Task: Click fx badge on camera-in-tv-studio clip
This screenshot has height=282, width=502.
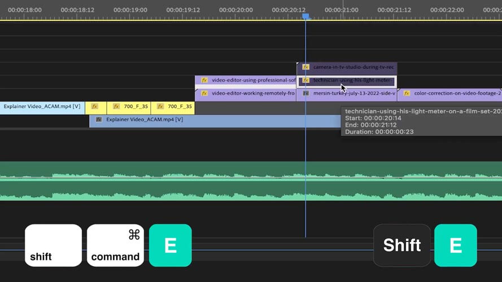Action: [305, 67]
